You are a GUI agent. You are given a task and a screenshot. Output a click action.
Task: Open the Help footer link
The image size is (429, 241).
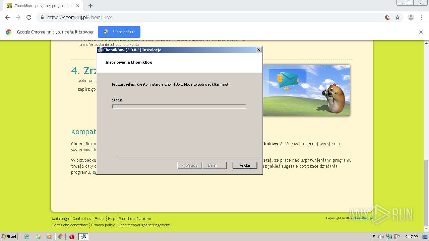pyautogui.click(x=112, y=219)
